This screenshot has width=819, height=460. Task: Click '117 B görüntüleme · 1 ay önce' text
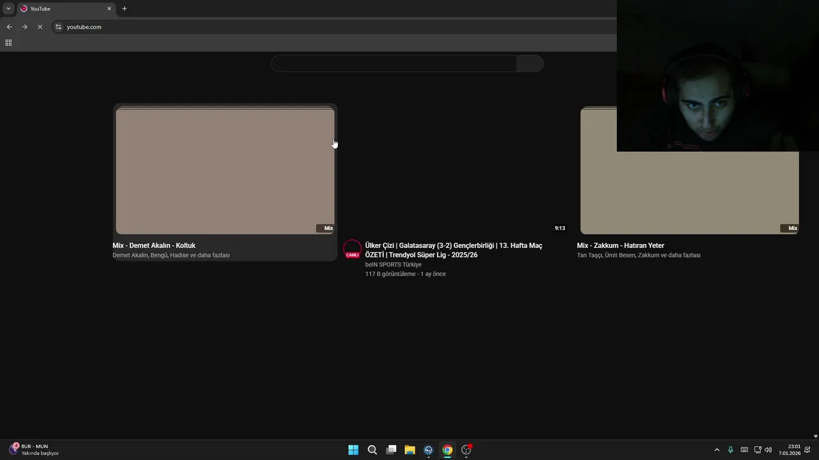tap(406, 274)
